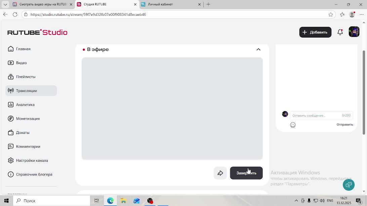Open browser favorites list
367x206 pixels.
342,14
